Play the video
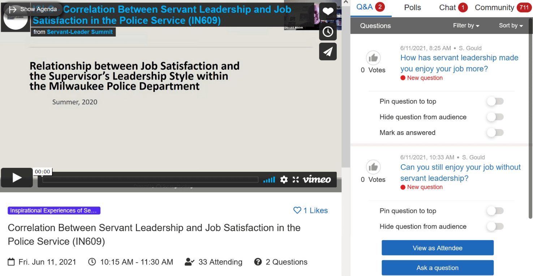 pos(17,178)
